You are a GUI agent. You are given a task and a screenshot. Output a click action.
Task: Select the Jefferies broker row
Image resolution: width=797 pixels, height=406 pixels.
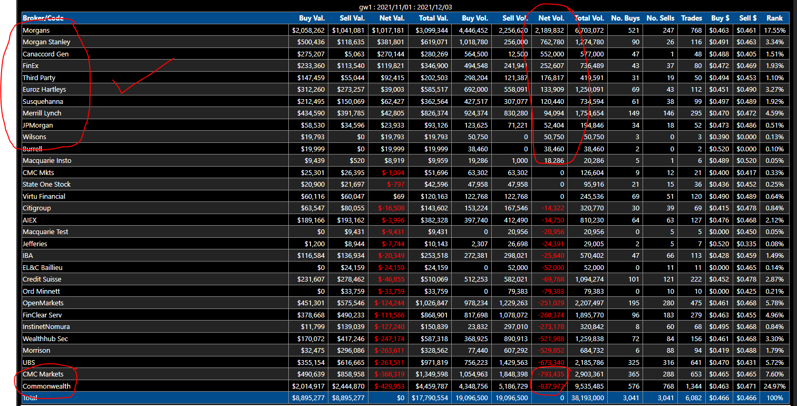(x=406, y=244)
